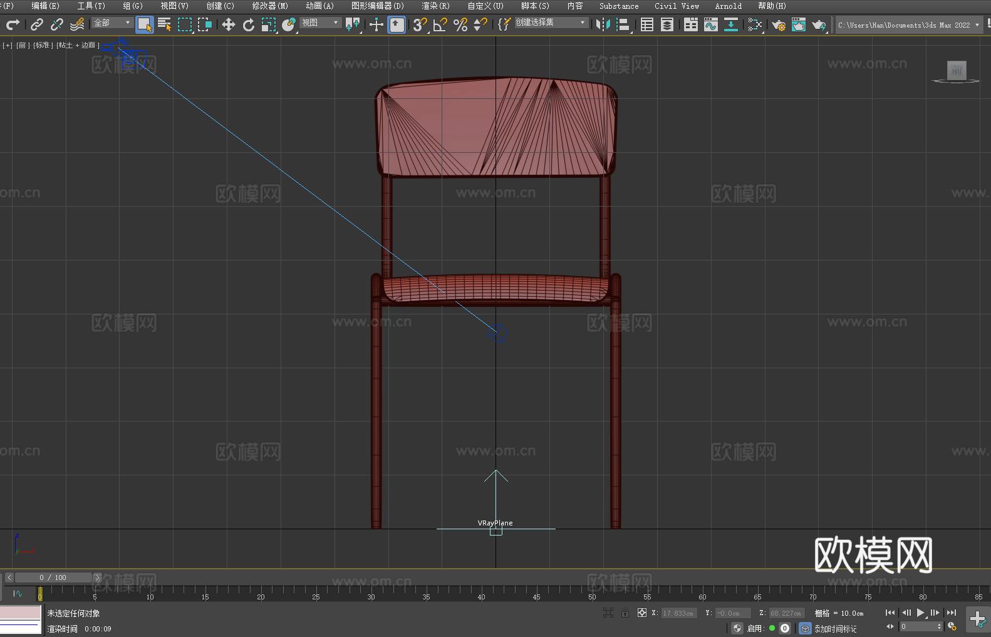Click the Redo arrow icon

coord(13,24)
